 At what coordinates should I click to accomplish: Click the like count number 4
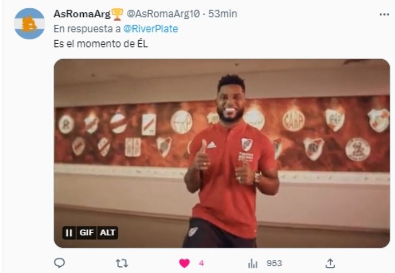tap(201, 263)
